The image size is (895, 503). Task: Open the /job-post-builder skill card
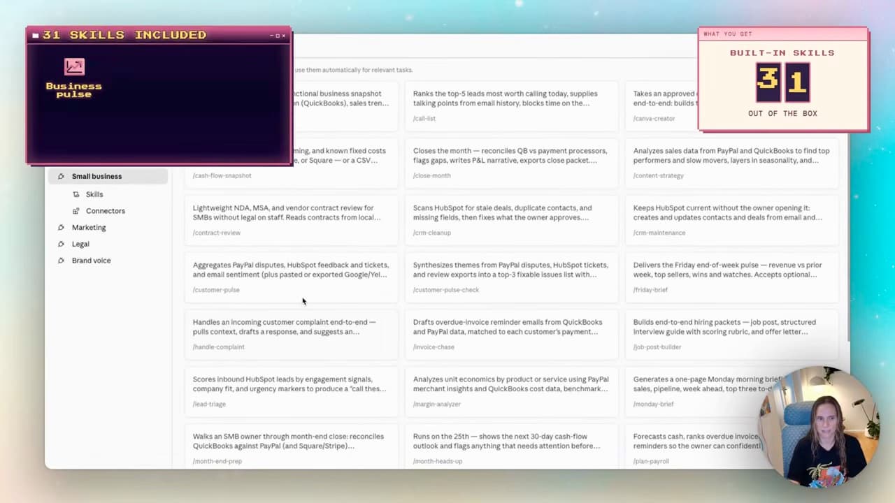pyautogui.click(x=732, y=335)
